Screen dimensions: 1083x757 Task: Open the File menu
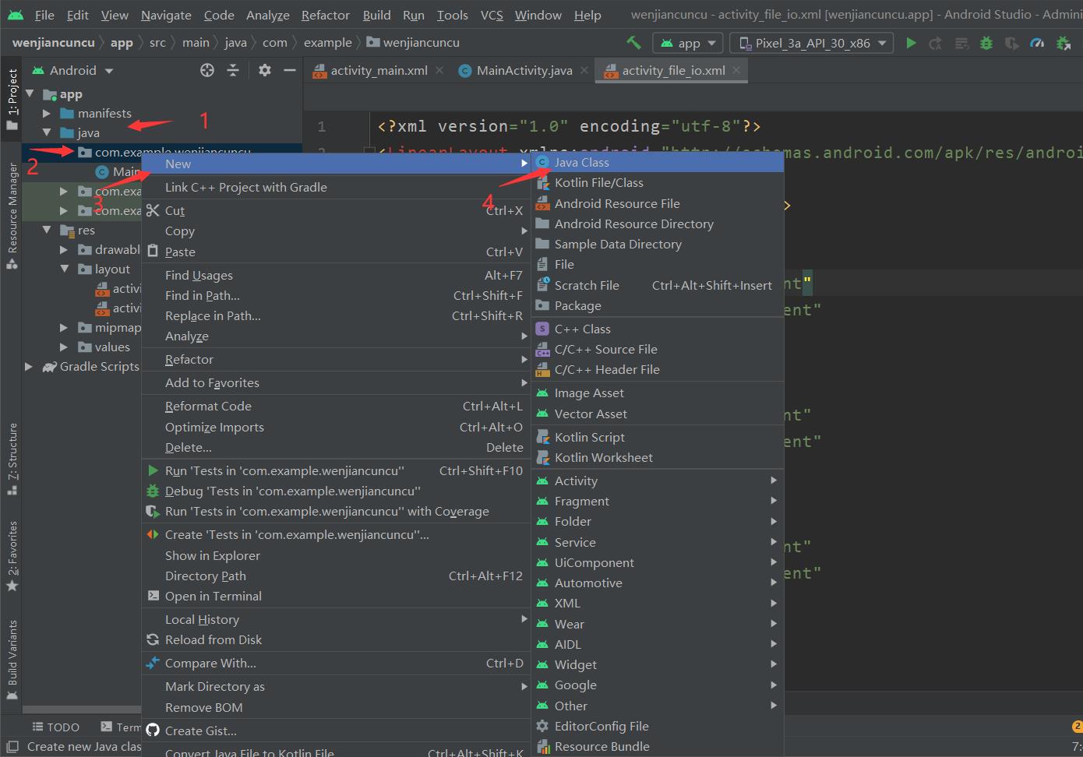44,15
